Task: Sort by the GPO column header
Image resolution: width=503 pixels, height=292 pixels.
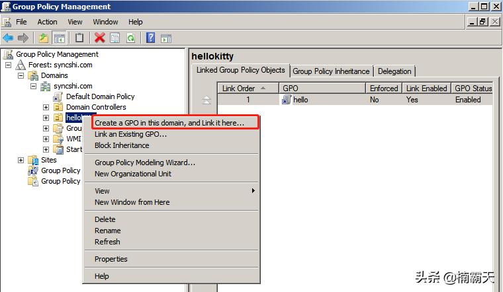Action: point(322,89)
